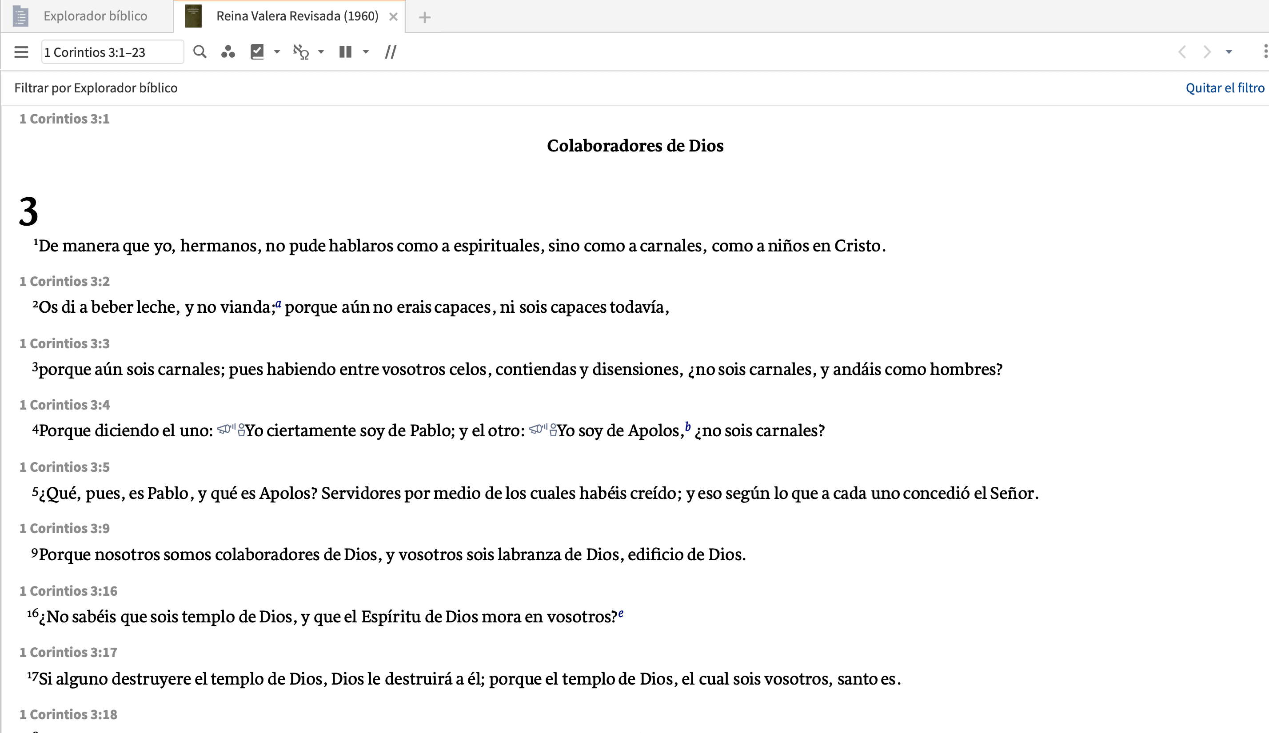Click the reference box showing 1 Corintios 3:1–23
Screen dimensions: 1269x733
coord(112,52)
